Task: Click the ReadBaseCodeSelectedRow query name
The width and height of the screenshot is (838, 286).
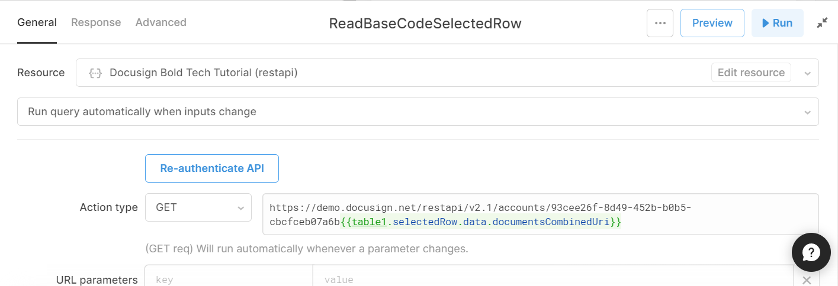Action: (x=425, y=24)
